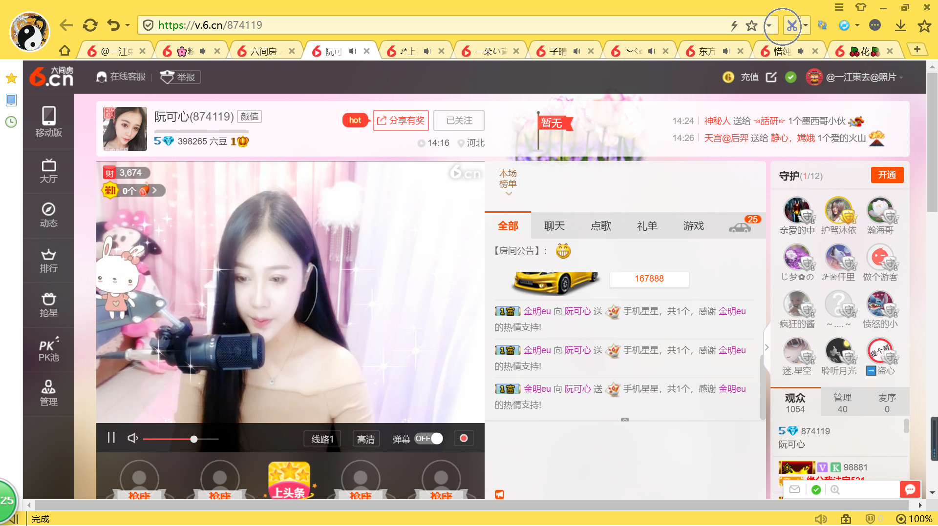Pause the live video
The image size is (938, 526).
(x=111, y=438)
